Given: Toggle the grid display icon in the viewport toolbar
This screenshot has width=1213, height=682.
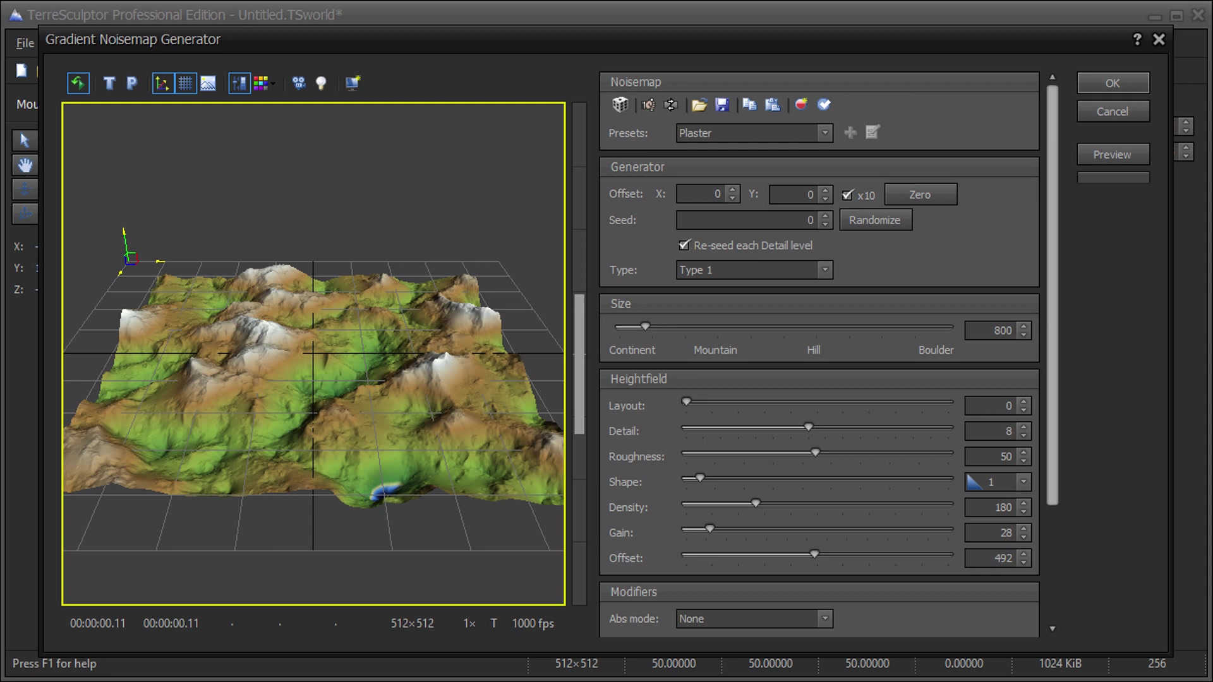Looking at the screenshot, I should click(x=185, y=83).
